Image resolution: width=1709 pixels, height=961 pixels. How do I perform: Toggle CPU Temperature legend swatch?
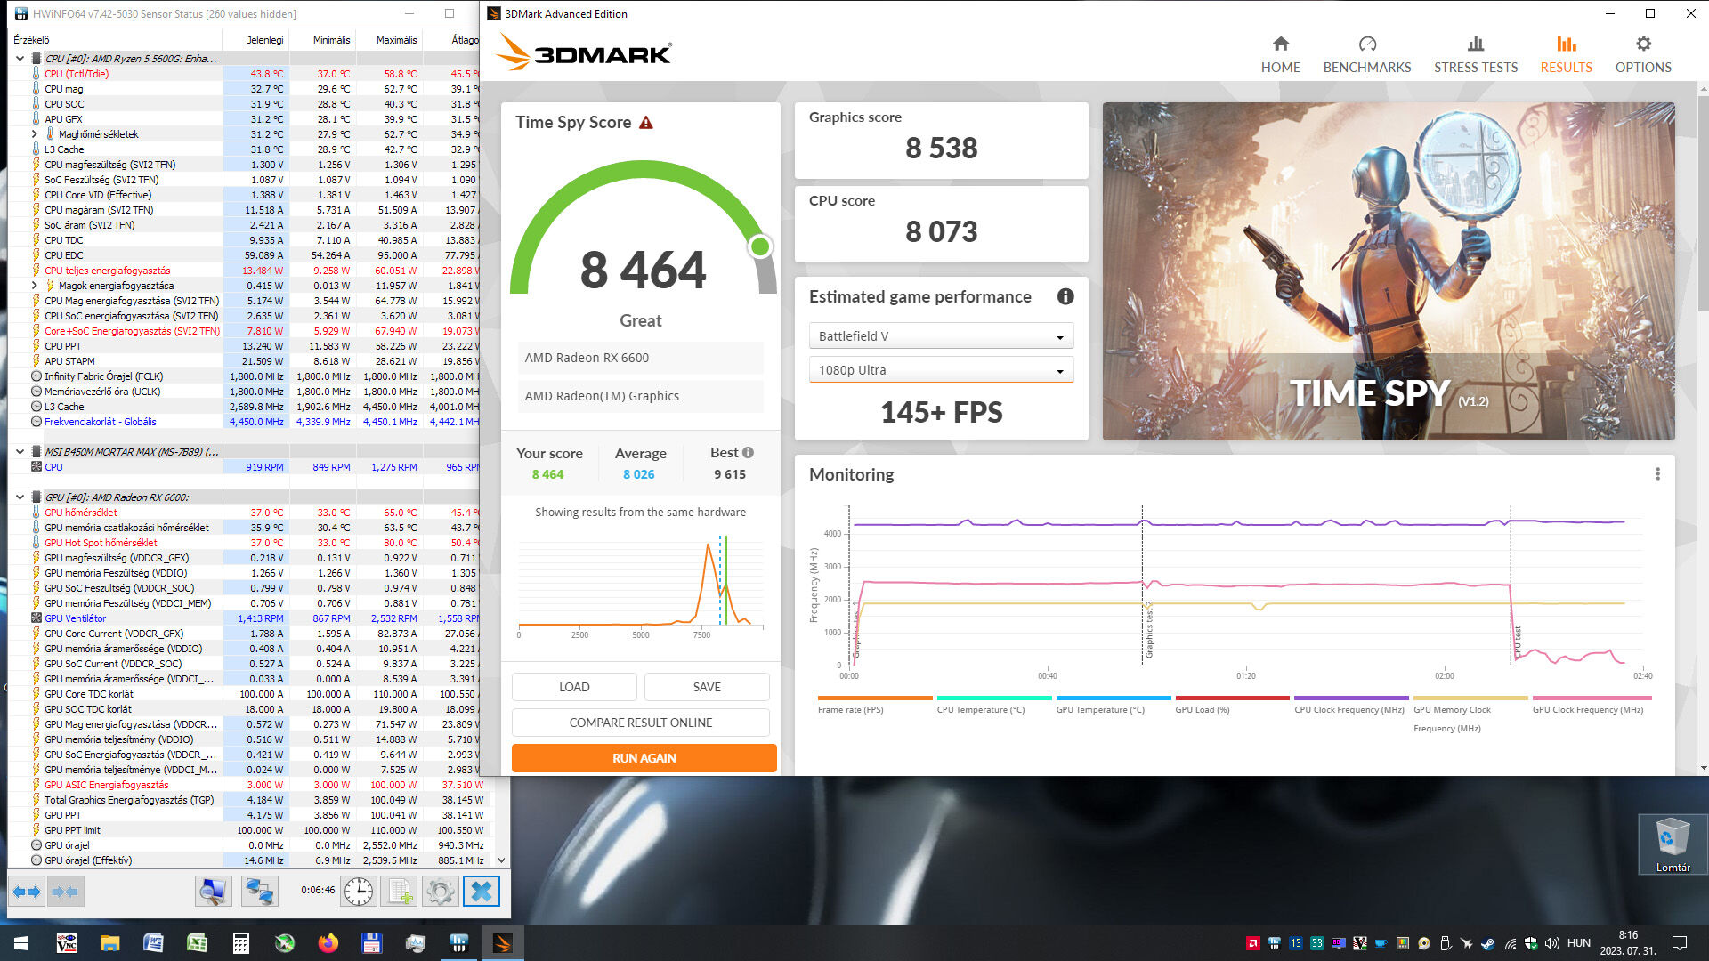tap(993, 698)
